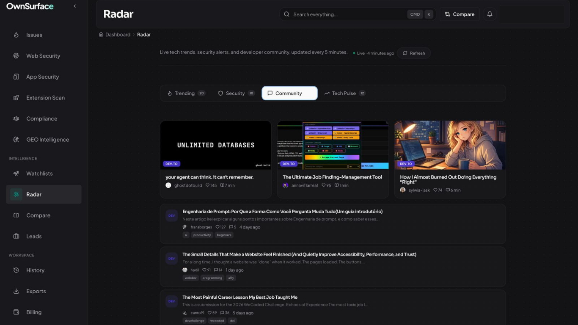Screen dimensions: 578x325
Task: Switch to the Tech Pulse tab
Action: [x=344, y=93]
